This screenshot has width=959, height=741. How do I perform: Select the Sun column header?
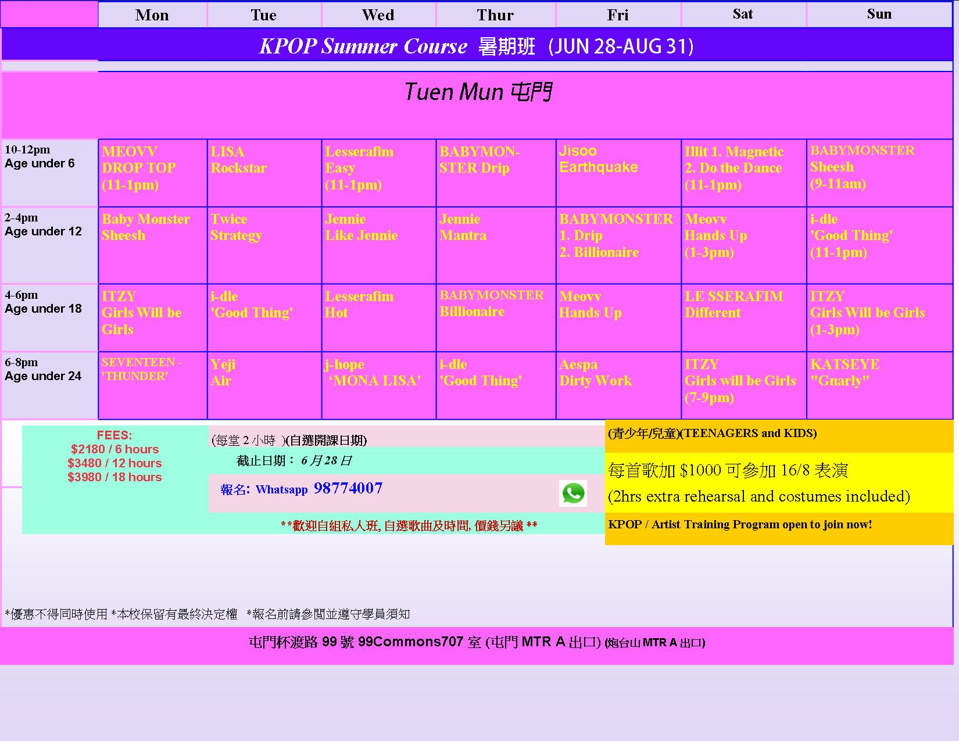pos(879,15)
